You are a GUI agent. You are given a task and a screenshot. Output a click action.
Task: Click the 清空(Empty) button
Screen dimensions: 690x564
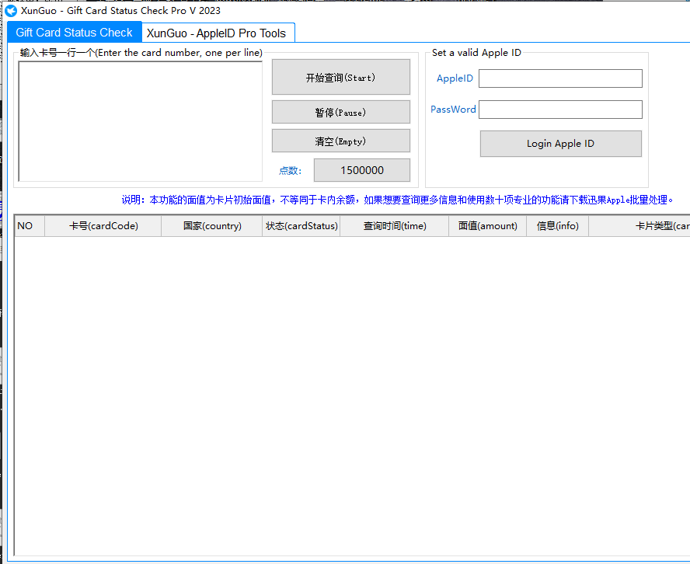(x=340, y=141)
